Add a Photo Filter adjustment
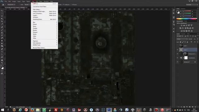Image resolution: width=199 pixels, height=112 pixels. (x=188, y=28)
